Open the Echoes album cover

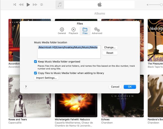tap(122, 105)
